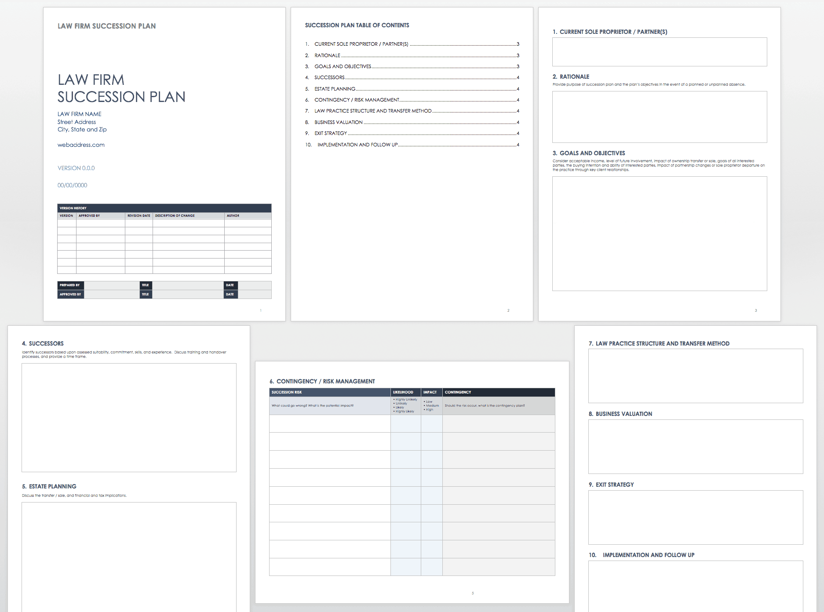Click the VERSION 0.0.0 text
This screenshot has height=612, width=824.
pos(76,168)
